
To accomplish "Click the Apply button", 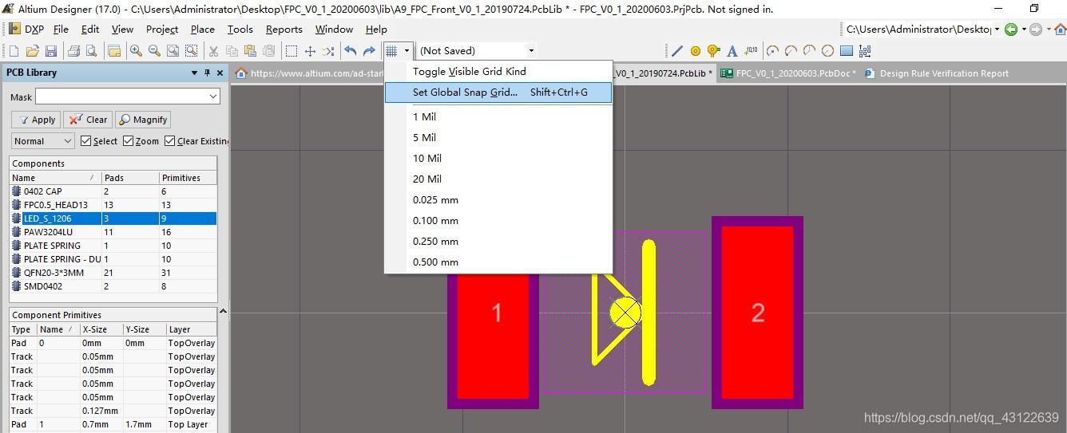I will point(36,120).
